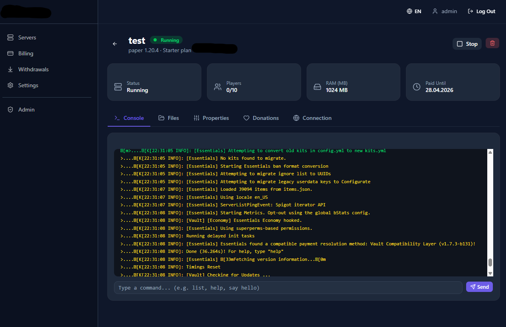Go back using the left arrow
506x327 pixels.
point(115,44)
